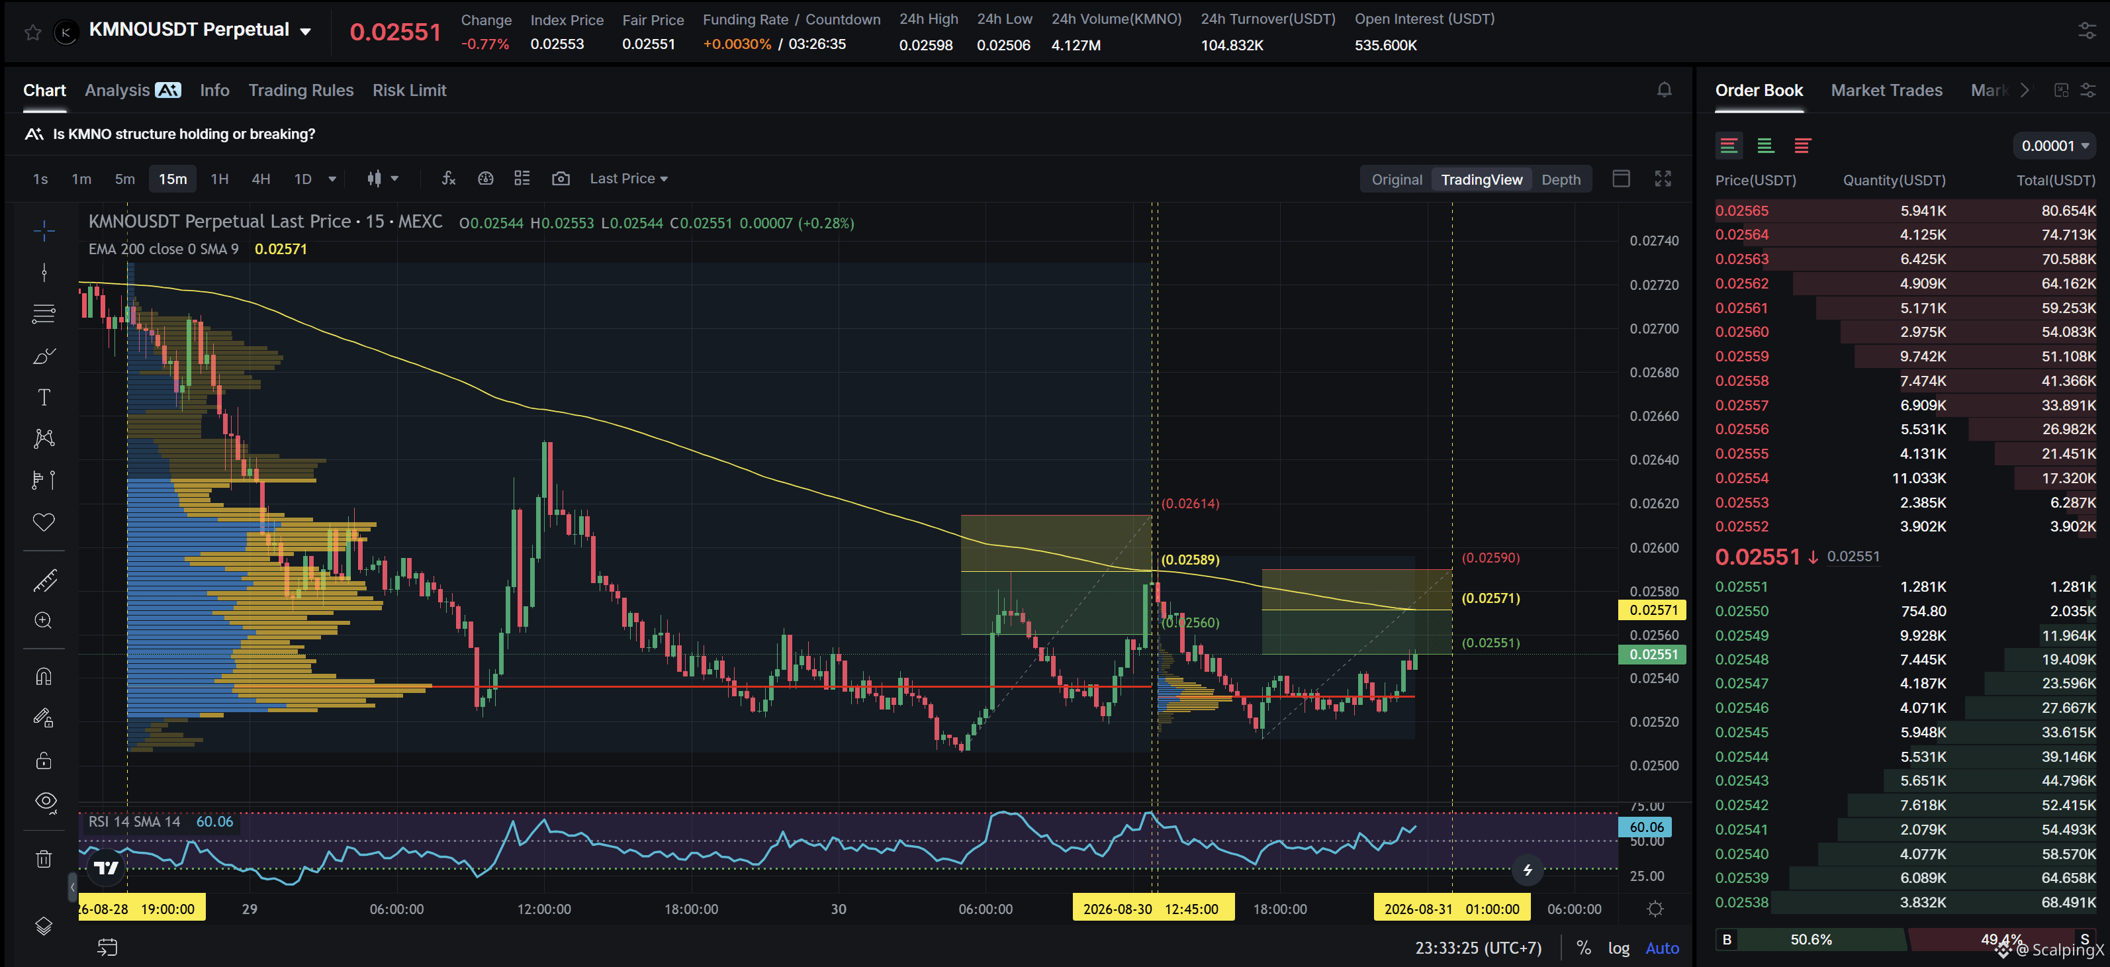This screenshot has height=967, width=2110.
Task: Expand chart to fullscreen
Action: coord(1662,179)
